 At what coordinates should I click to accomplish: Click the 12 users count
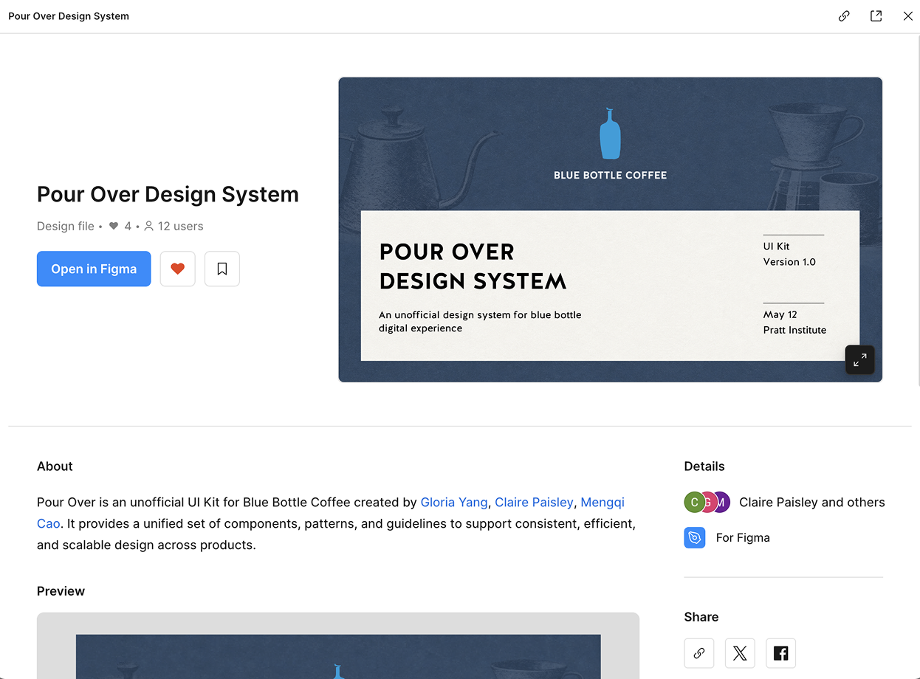pyautogui.click(x=174, y=226)
